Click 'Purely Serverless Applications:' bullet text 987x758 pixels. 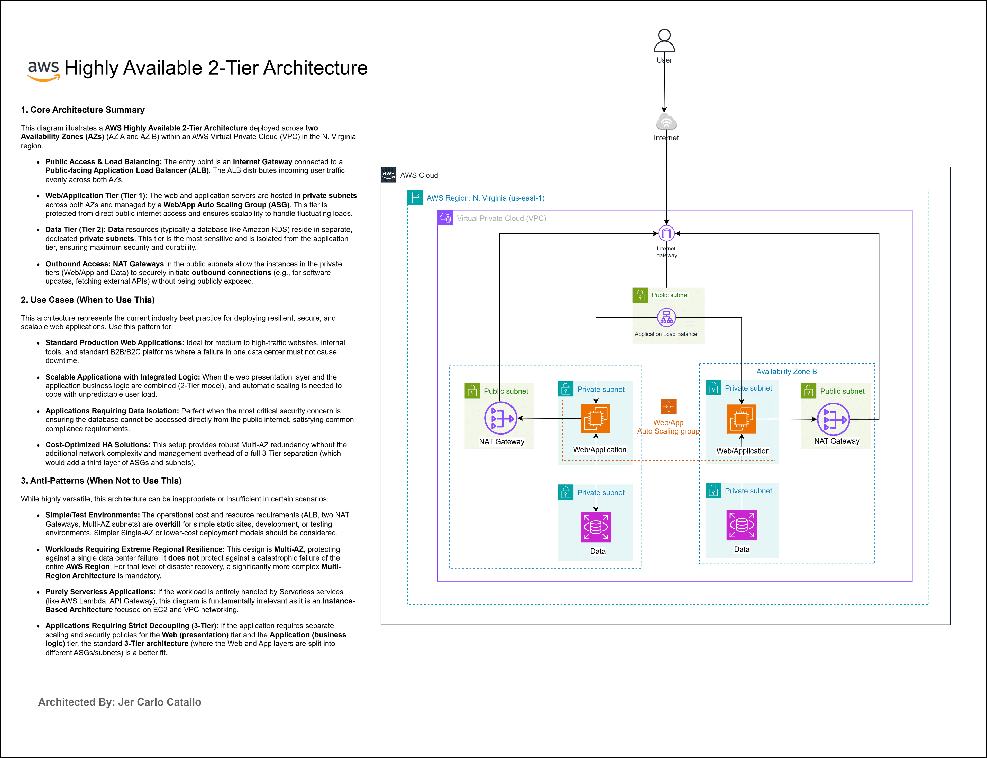pyautogui.click(x=100, y=591)
